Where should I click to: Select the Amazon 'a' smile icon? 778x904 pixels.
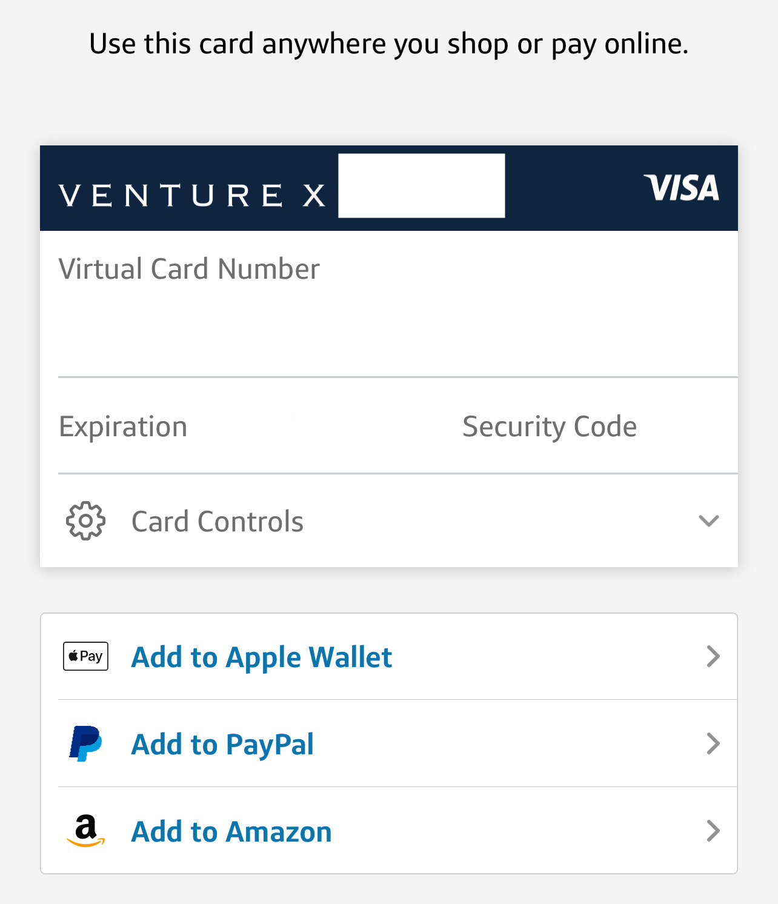pyautogui.click(x=85, y=830)
